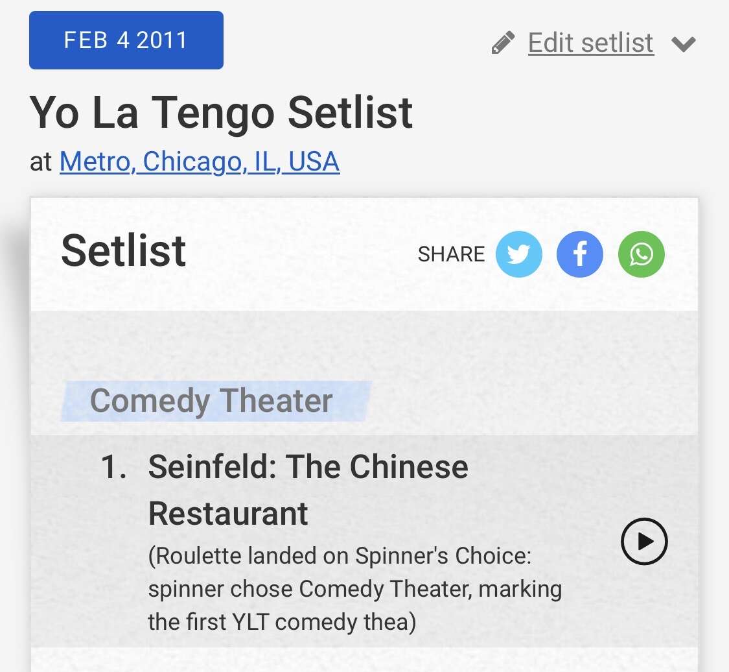Expand the chevron beside Edit setlist
Screen dimensions: 729x672
pos(683,44)
